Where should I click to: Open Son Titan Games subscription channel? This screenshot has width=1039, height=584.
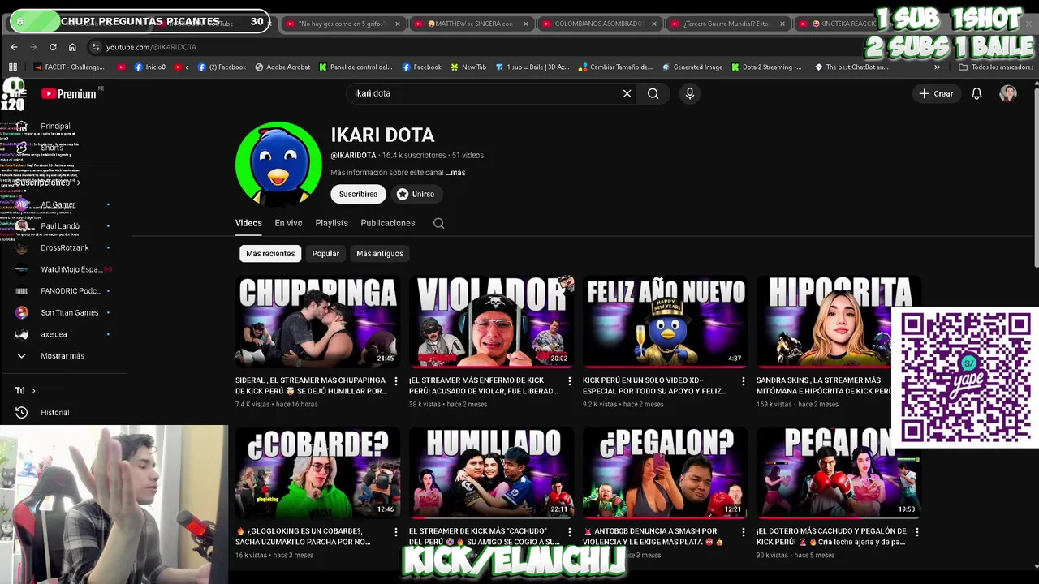(69, 312)
